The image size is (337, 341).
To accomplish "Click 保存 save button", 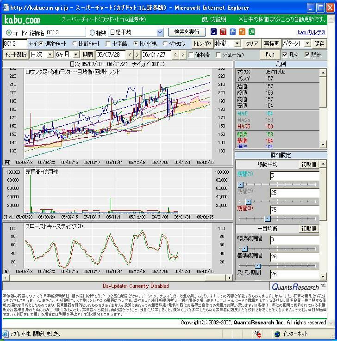I will click(x=319, y=44).
